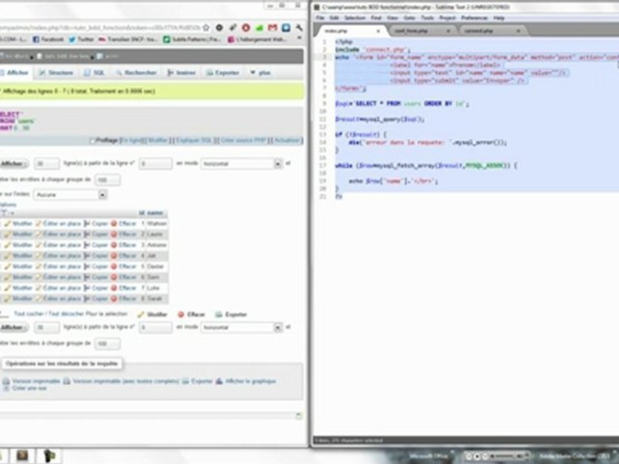
Task: Click the upper starting-line number field
Action: (155, 164)
